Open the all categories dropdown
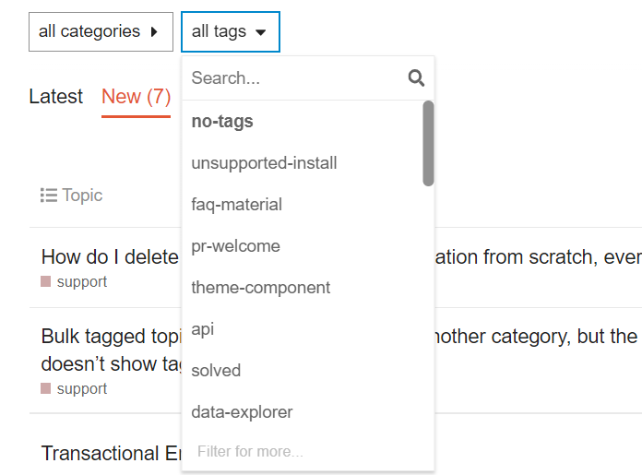Screen dimensions: 642x475 click(101, 31)
